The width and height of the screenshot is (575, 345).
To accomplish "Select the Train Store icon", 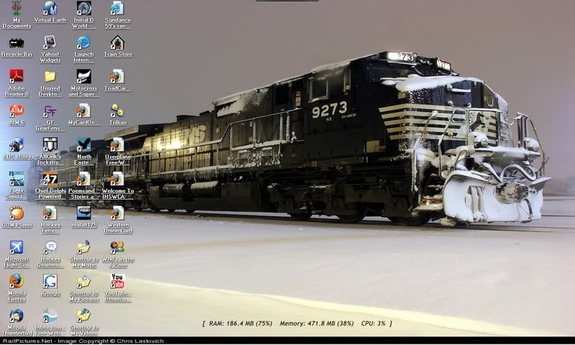I will pyautogui.click(x=117, y=43).
